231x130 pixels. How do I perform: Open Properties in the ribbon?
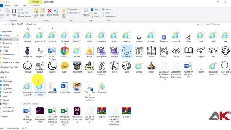[x=86, y=13]
